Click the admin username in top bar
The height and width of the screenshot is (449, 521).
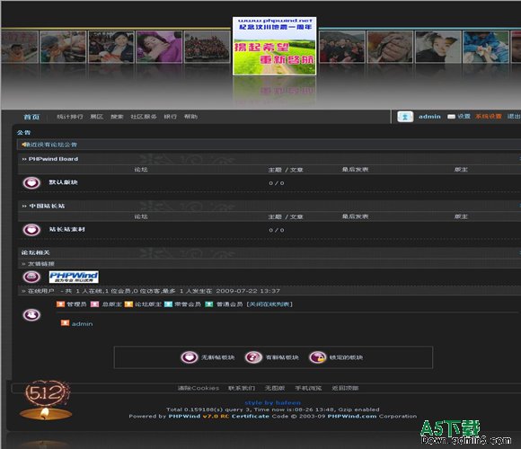429,117
